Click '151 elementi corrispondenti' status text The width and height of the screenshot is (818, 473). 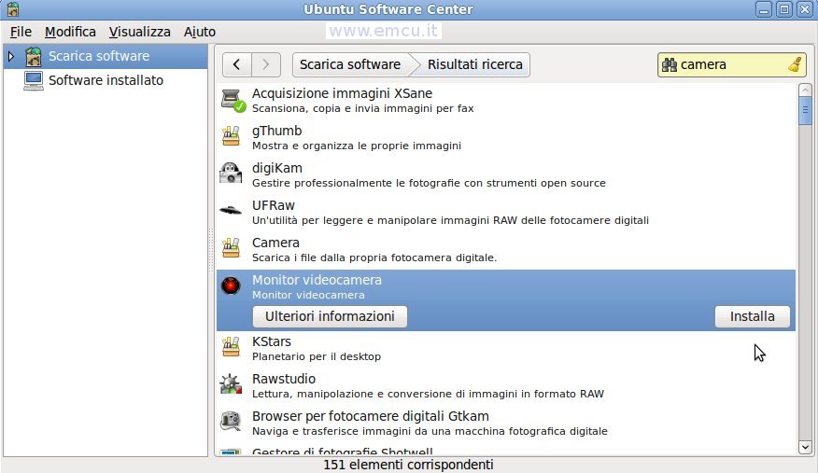[408, 465]
